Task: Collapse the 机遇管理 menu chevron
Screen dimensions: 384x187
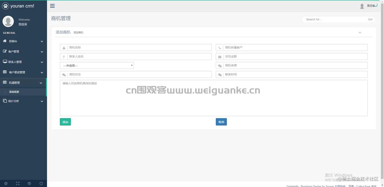Action: [x=41, y=83]
